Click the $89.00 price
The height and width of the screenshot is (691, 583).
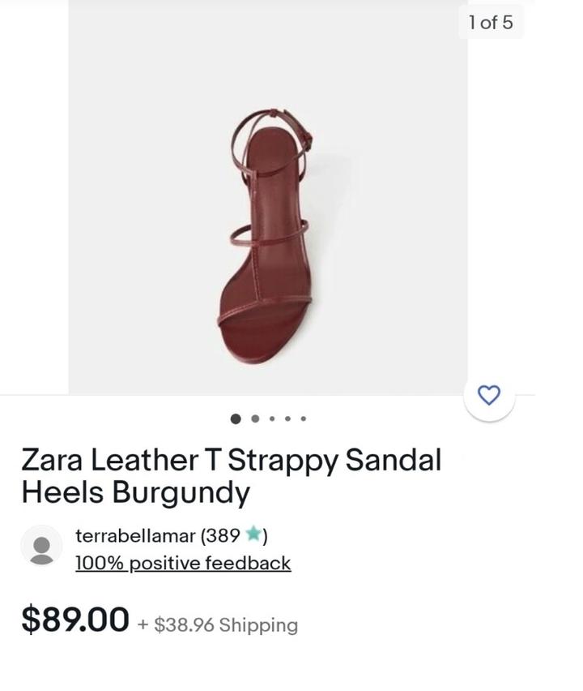75,619
